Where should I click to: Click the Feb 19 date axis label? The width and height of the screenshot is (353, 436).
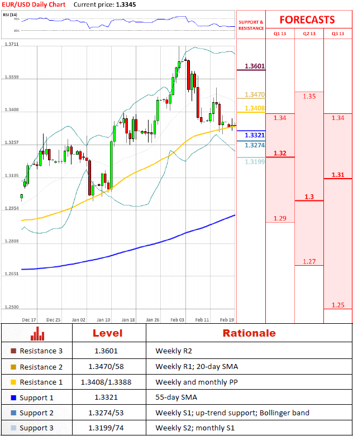click(227, 320)
